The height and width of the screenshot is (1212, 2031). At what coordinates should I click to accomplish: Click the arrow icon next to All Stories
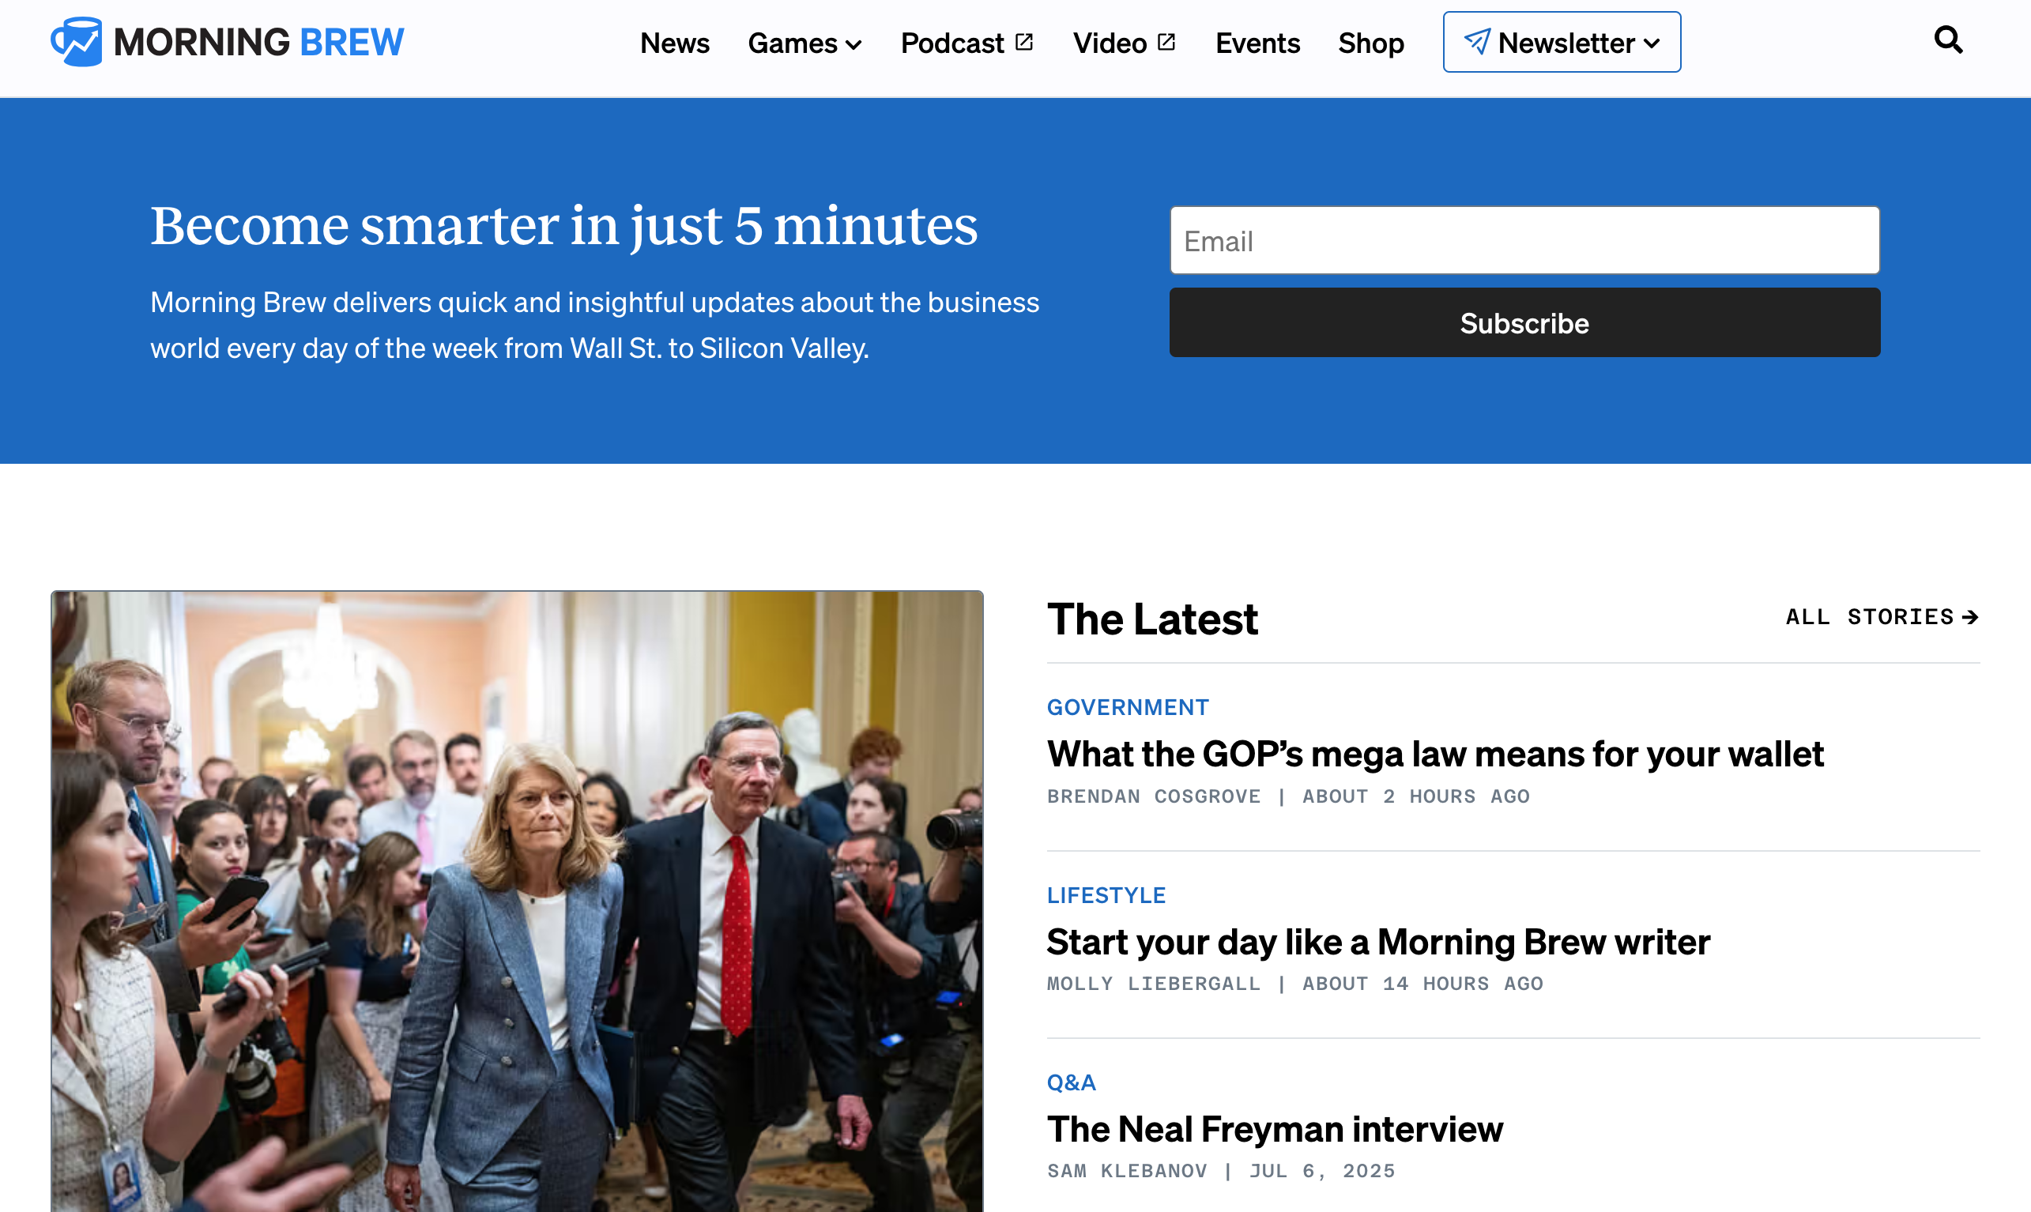(x=1971, y=616)
